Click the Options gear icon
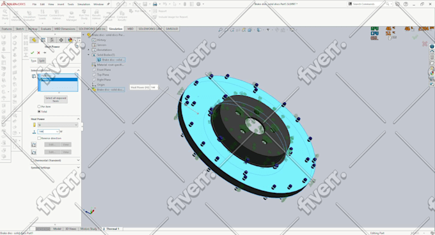Viewport: 435px width, 235px height. pyautogui.click(x=198, y=4)
